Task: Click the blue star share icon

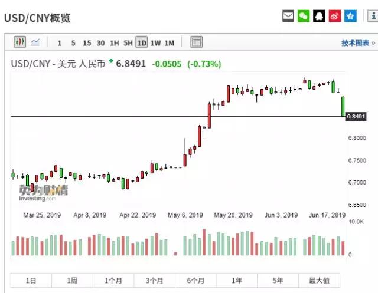Action: [x=351, y=16]
